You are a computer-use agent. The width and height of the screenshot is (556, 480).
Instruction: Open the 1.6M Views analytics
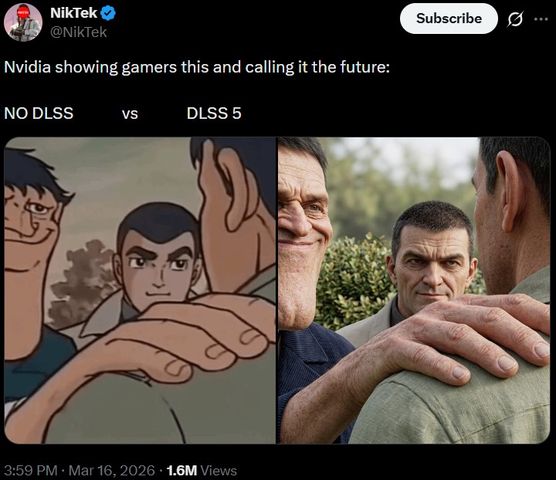point(202,470)
